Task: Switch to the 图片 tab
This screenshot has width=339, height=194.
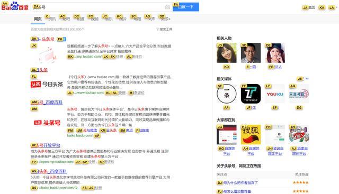Action: (122, 19)
